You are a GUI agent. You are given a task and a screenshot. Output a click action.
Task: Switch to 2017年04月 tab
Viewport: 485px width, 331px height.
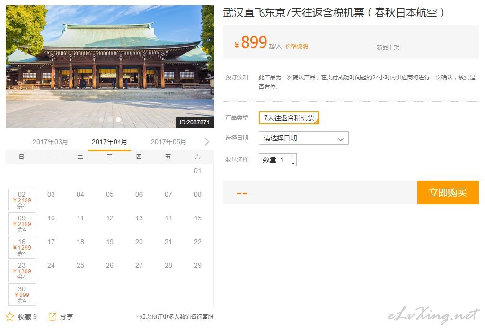click(109, 142)
